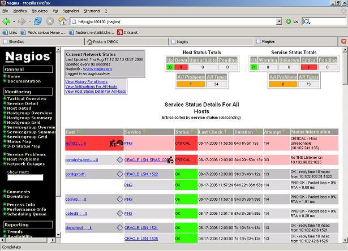Open the Modifica menu
Screen dimensions: 348x251
coord(20,11)
